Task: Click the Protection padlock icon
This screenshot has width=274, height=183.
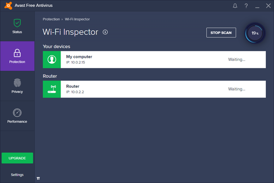Action: [17, 53]
